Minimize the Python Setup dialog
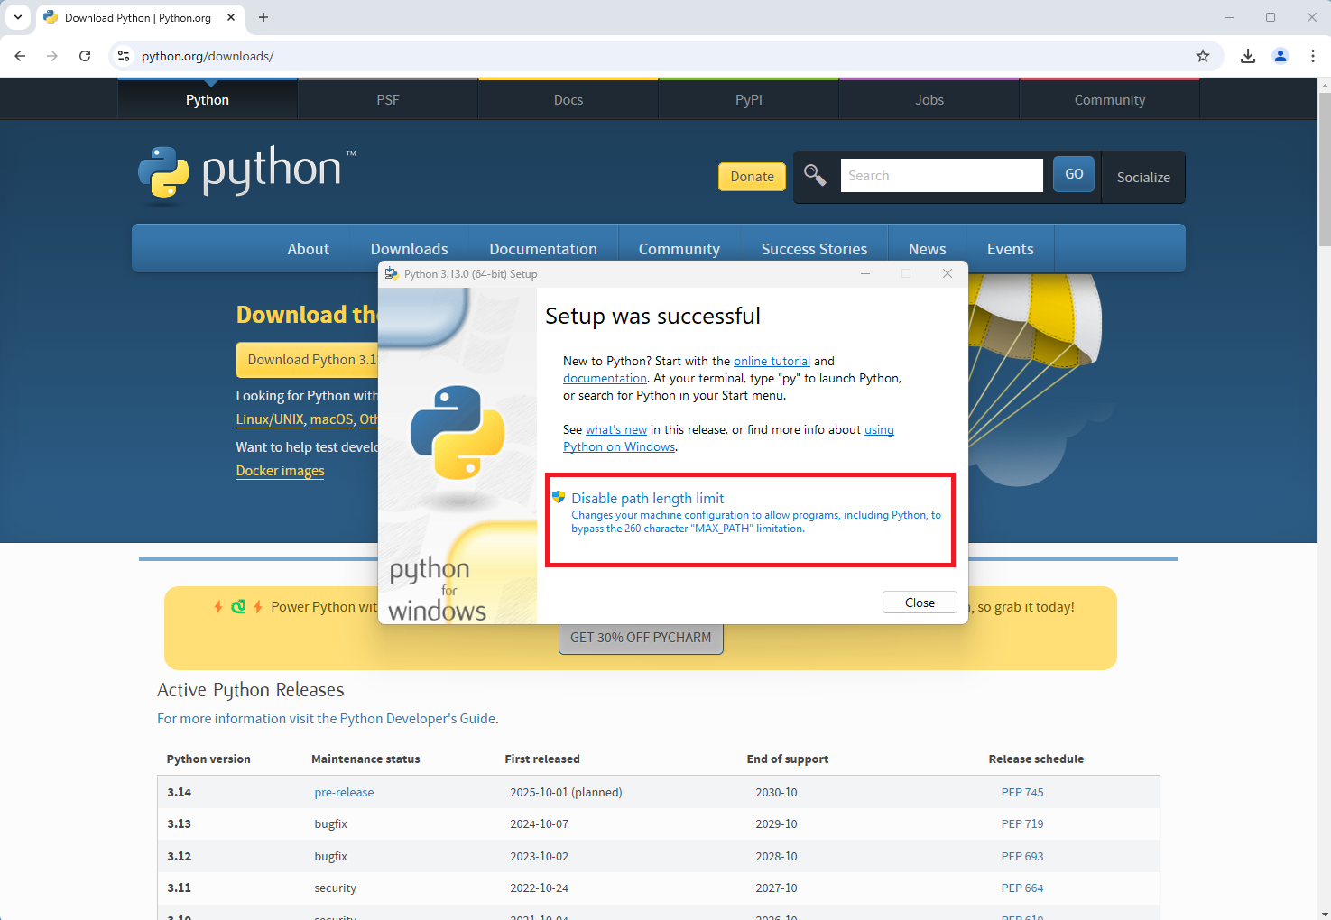Image resolution: width=1331 pixels, height=920 pixels. pyautogui.click(x=864, y=273)
